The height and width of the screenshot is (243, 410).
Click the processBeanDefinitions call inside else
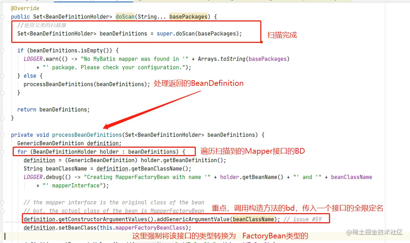point(58,84)
